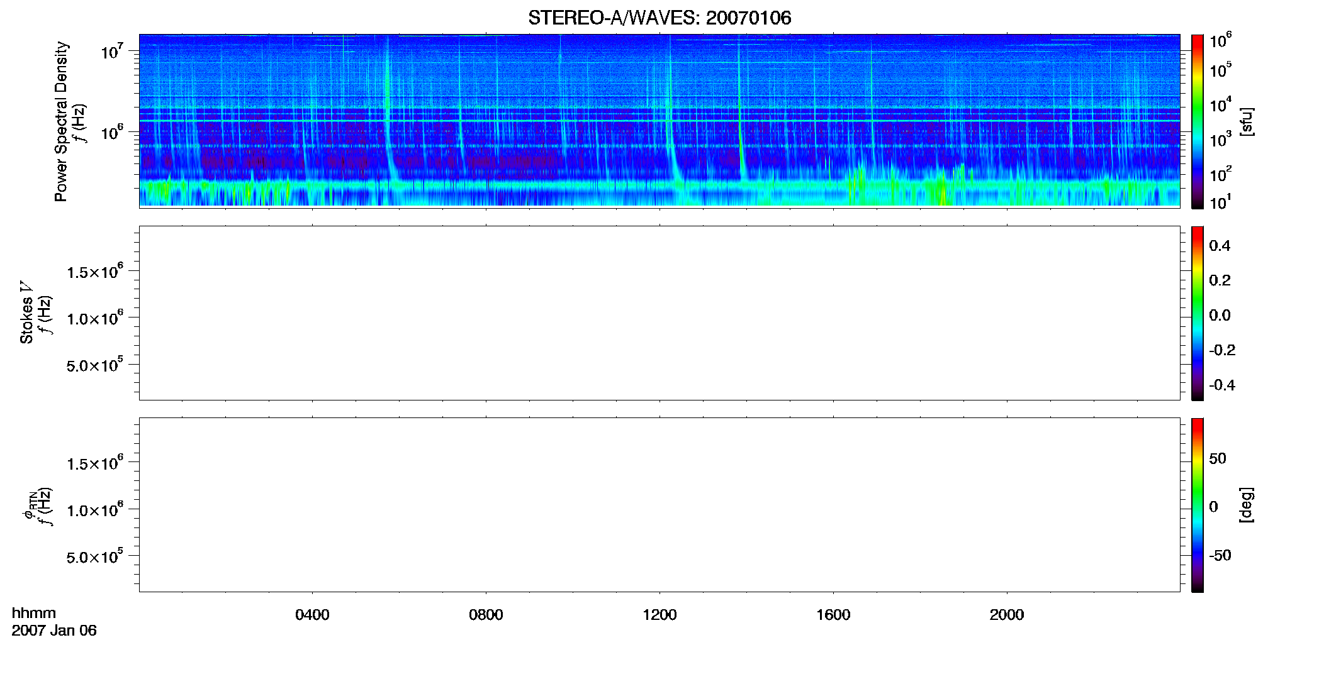Click the empty phi RTN plot panel
Screen dimensions: 1319x679
(659, 504)
